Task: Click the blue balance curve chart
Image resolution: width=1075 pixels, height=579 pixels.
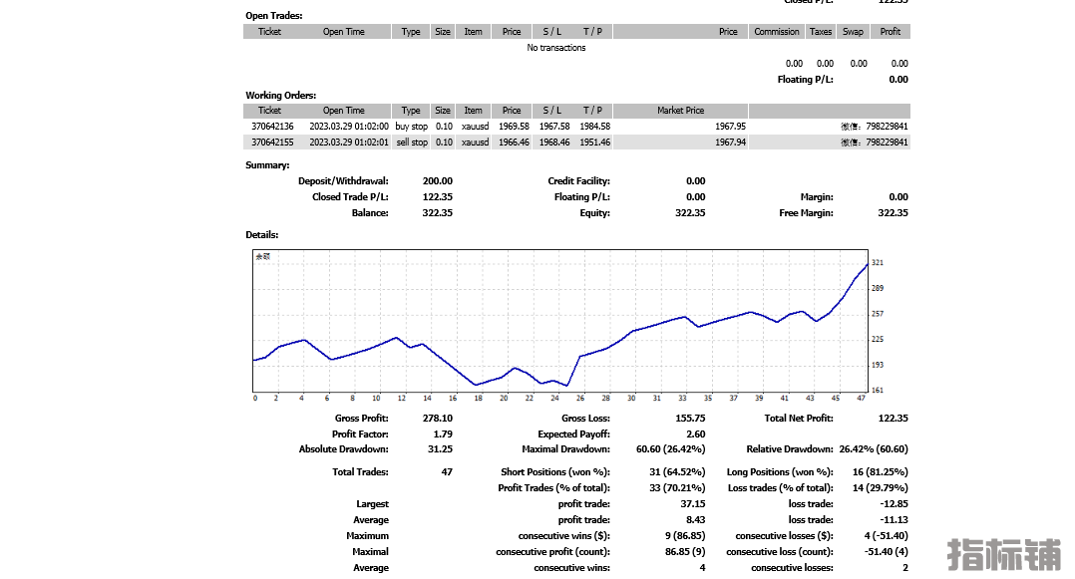Action: point(560,321)
